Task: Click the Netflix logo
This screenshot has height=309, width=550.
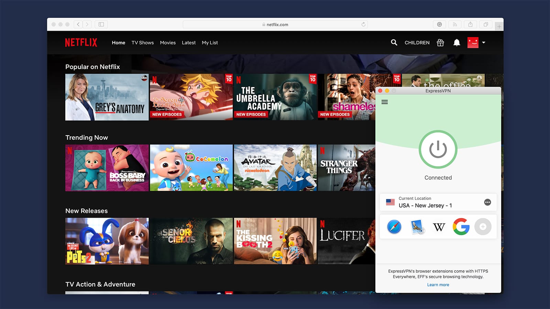Action: 81,43
